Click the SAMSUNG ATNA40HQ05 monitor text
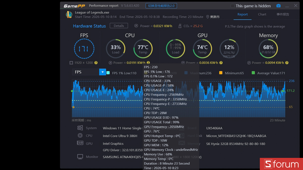The height and width of the screenshot is (170, 303). pos(123,157)
